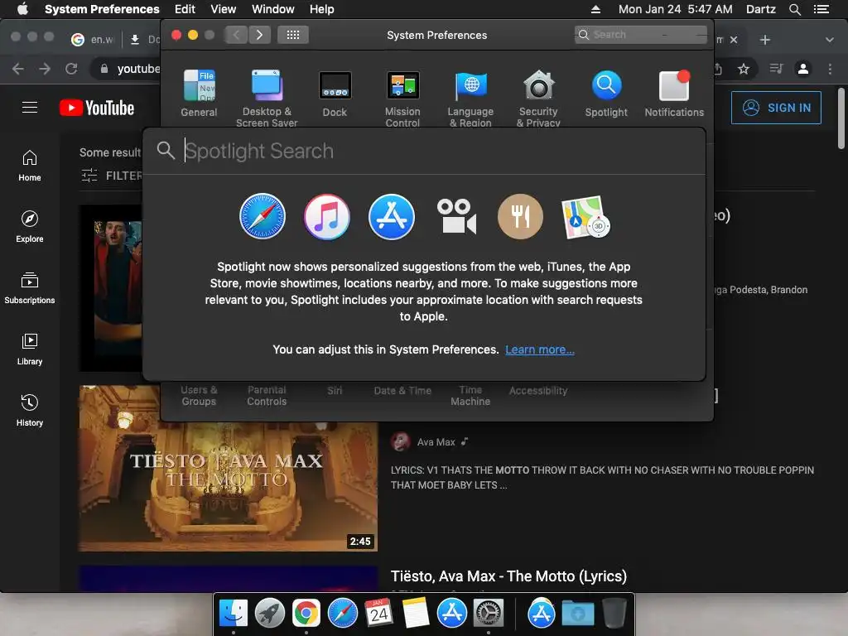Open Trash in the Dock
This screenshot has height=636, width=848.
coord(614,614)
